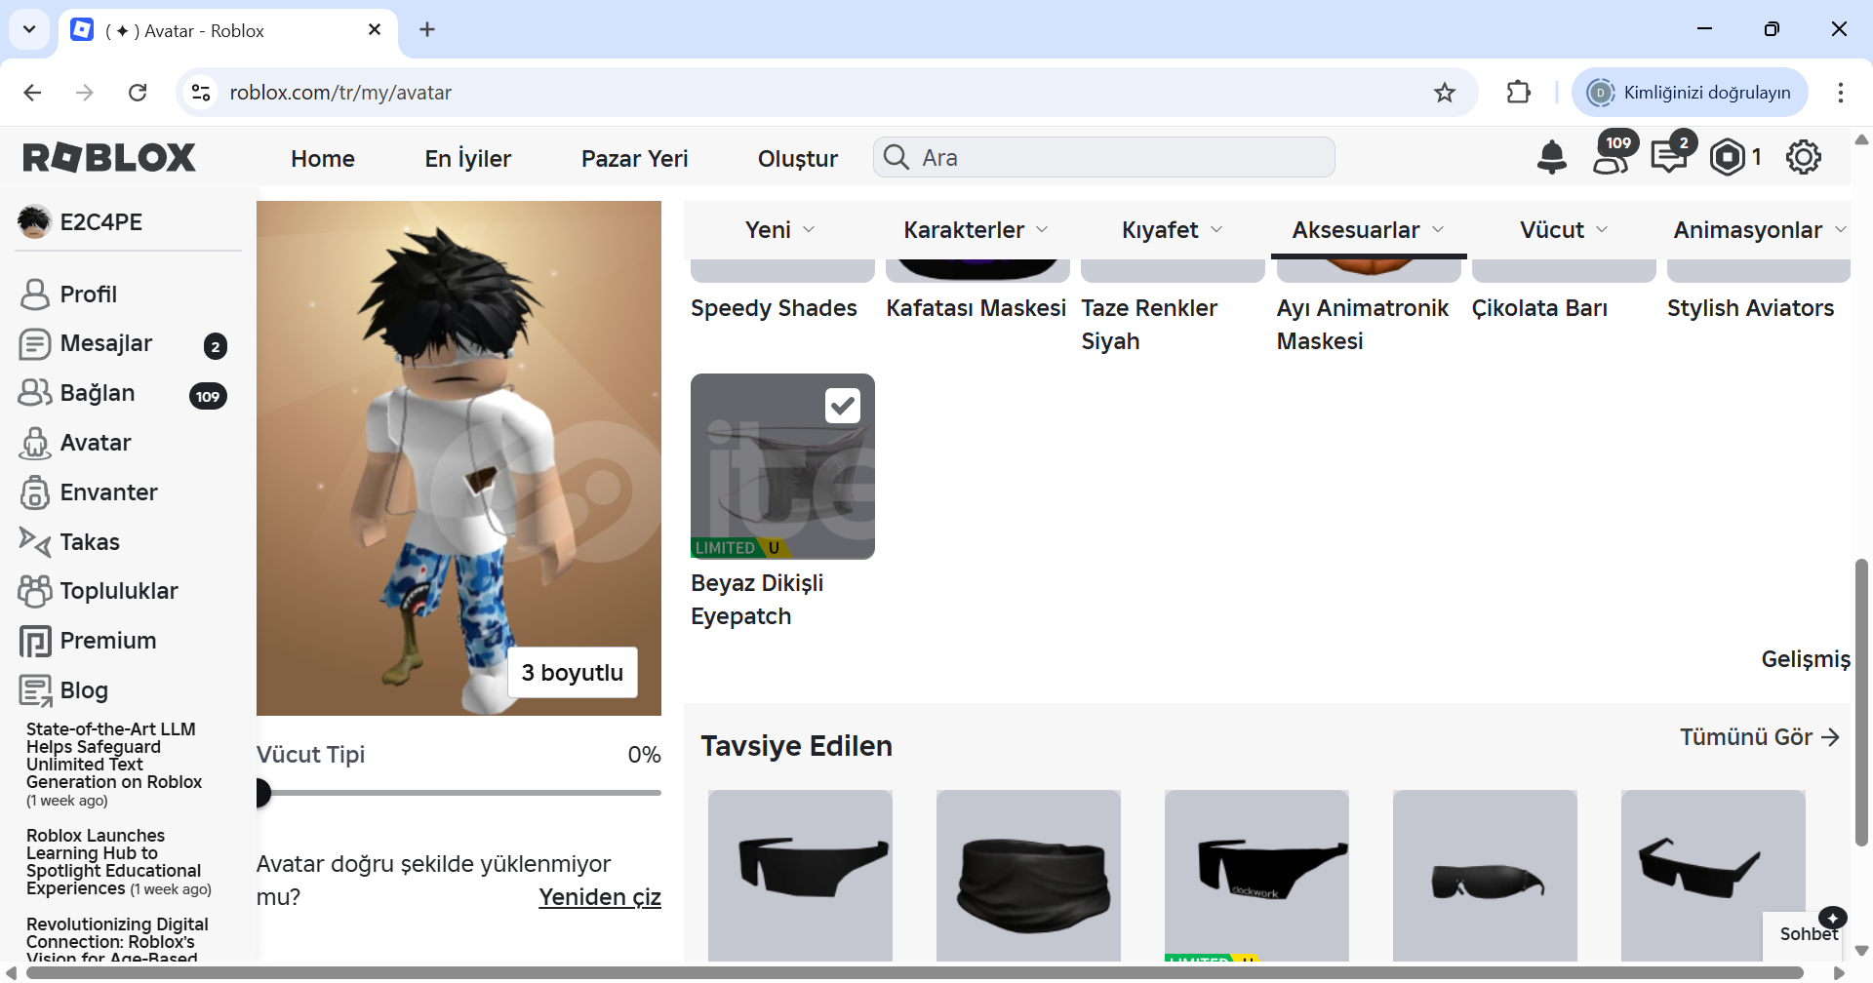This screenshot has width=1873, height=983.
Task: Open the Ayı Animatronik Maskesi item
Action: point(1362,325)
